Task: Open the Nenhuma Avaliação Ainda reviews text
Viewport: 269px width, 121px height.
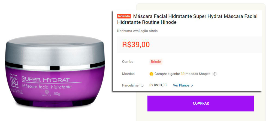Action: 137,31
